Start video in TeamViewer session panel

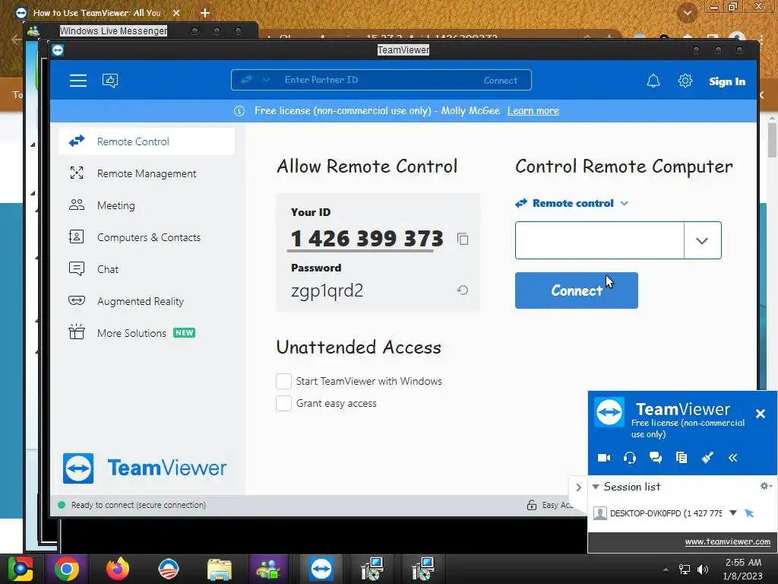tap(604, 458)
